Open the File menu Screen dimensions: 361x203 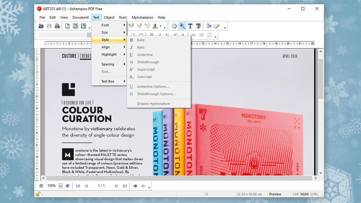(42, 17)
